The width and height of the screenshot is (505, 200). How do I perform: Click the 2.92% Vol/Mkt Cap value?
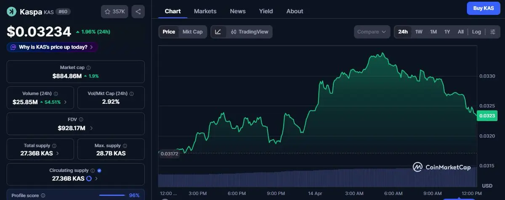coord(111,102)
